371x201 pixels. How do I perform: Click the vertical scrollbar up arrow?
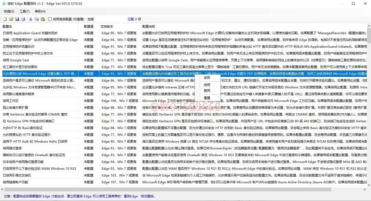click(369, 26)
